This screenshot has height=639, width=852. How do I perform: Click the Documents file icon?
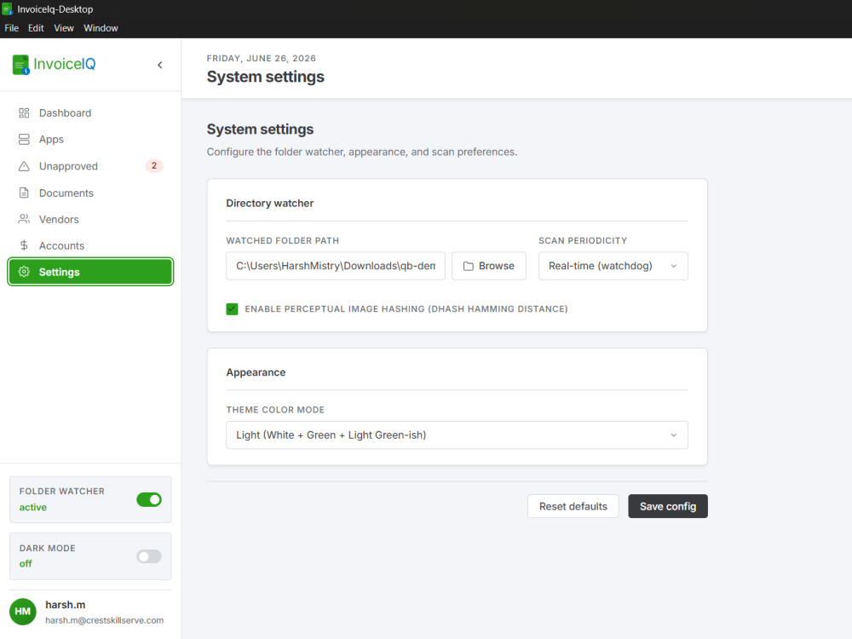pos(24,193)
